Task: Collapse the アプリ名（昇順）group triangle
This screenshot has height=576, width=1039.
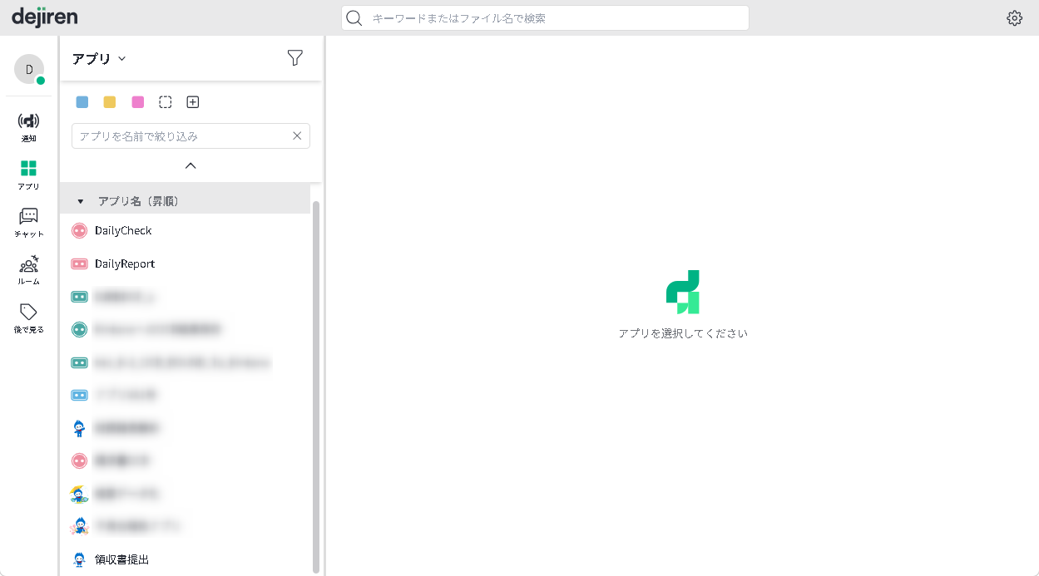Action: 81,201
